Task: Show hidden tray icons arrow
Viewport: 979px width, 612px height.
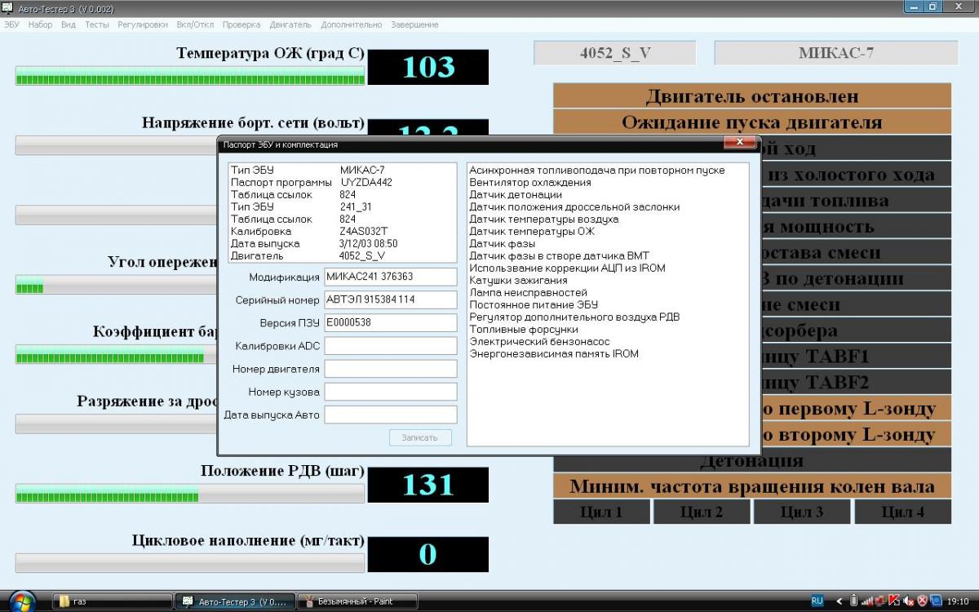Action: [839, 601]
